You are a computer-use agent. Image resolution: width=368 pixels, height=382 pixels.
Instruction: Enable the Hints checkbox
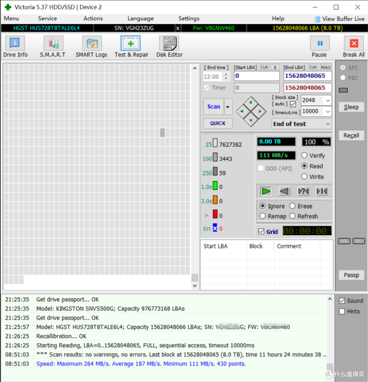pyautogui.click(x=342, y=311)
